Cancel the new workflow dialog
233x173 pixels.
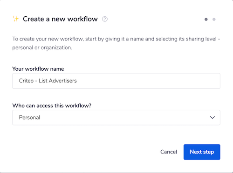coord(169,152)
